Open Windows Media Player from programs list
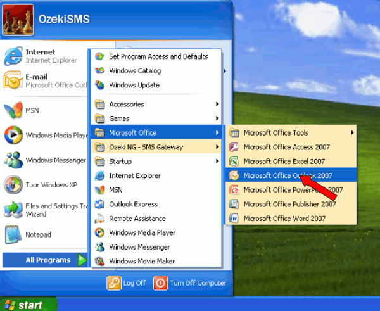The height and width of the screenshot is (311, 380). coord(156,232)
